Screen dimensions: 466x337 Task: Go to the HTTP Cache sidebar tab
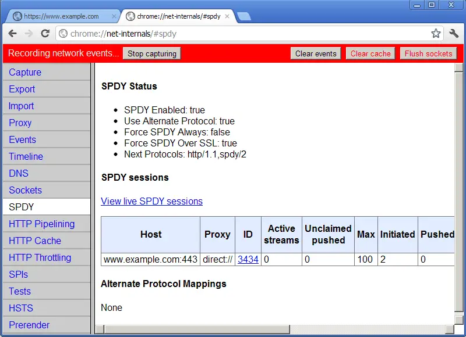pos(35,241)
